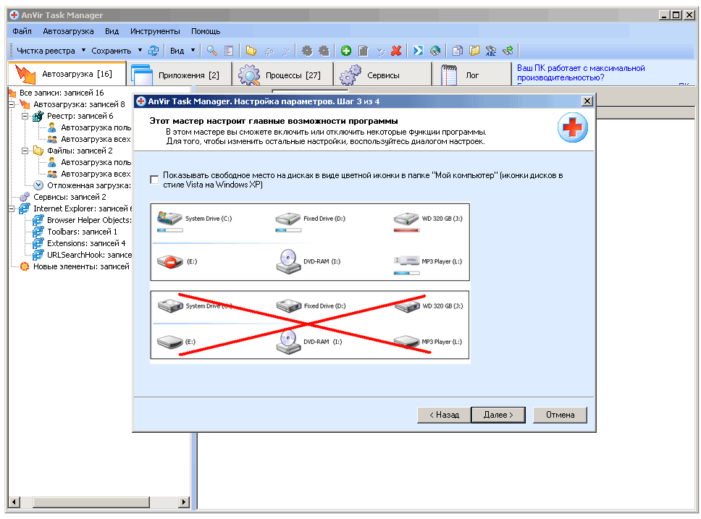Image resolution: width=701 pixels, height=519 pixels.
Task: Click the yellow folder icon in toolbar
Action: click(251, 51)
